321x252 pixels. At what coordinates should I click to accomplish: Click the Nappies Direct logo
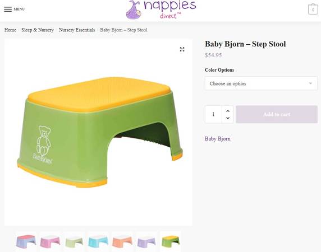[161, 10]
